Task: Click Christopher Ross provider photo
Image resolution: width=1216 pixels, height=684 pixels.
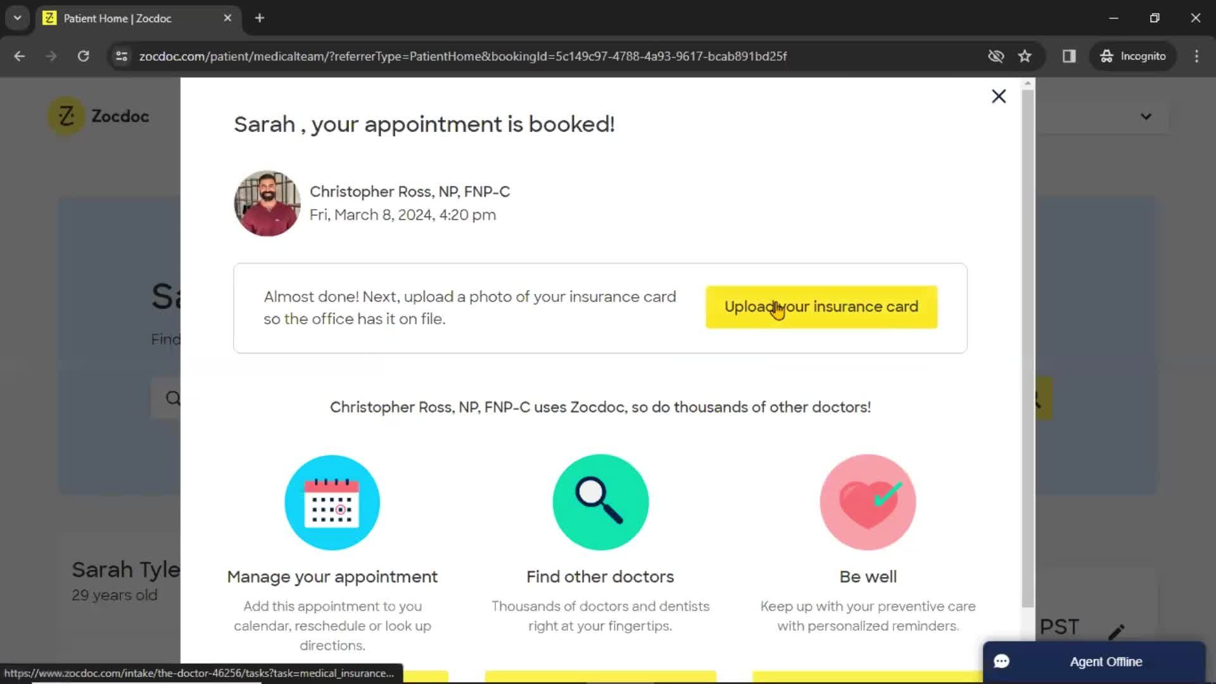Action: tap(267, 203)
